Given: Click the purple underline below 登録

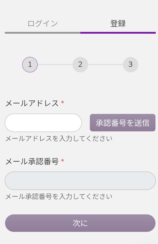Looking at the screenshot, I should pyautogui.click(x=118, y=33).
